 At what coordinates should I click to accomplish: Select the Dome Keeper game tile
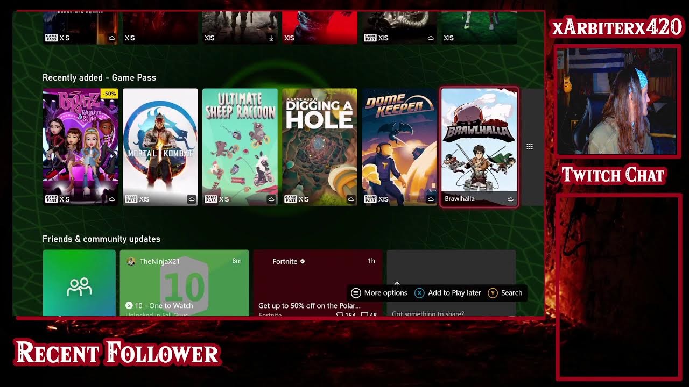point(399,147)
